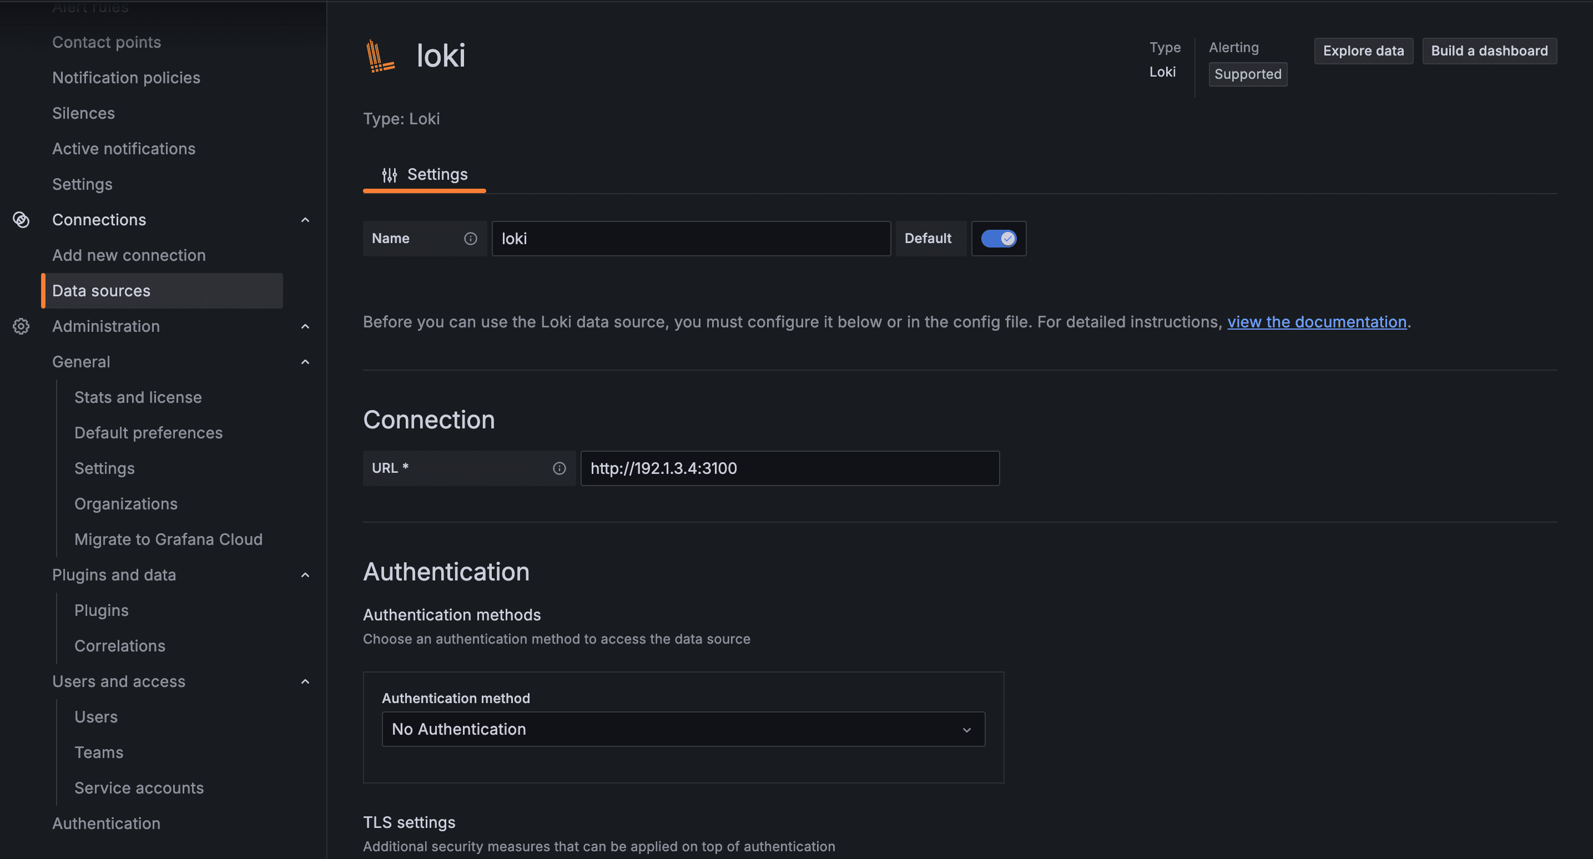Open the Authentication method dropdown
Image resolution: width=1593 pixels, height=859 pixels.
click(x=683, y=729)
